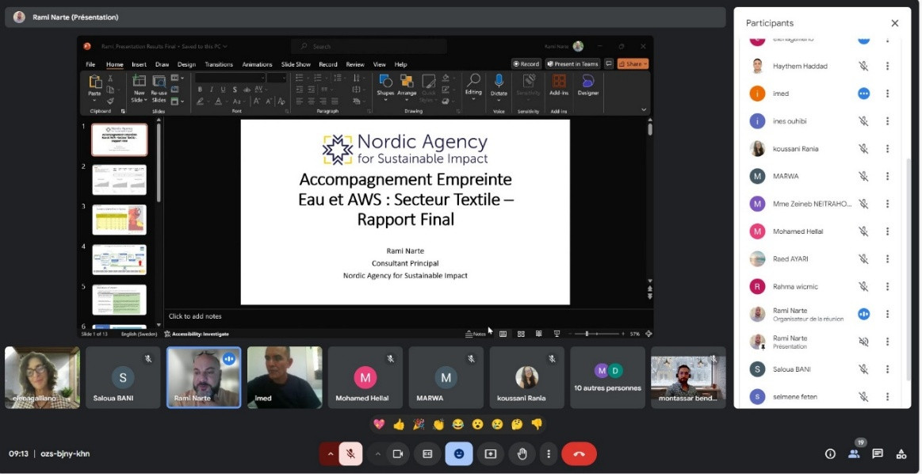Screen dimensions: 922x474
Task: Send the thinking face reaction
Action: point(517,424)
